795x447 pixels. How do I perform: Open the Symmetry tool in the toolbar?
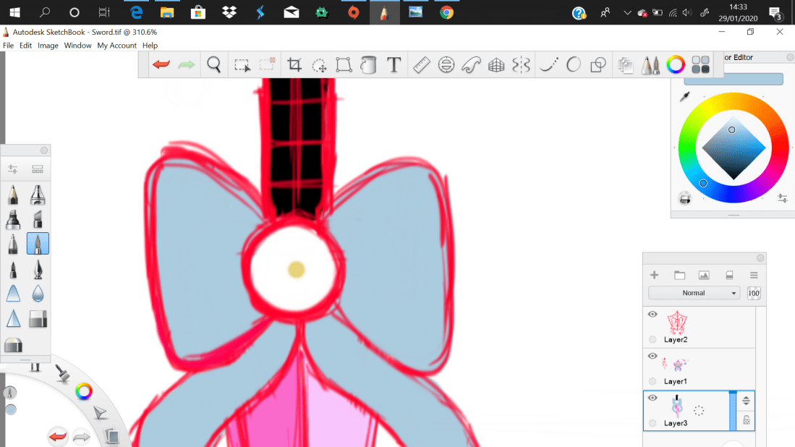point(520,64)
